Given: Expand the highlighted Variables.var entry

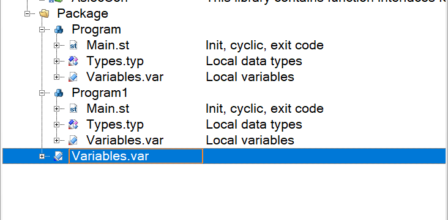Looking at the screenshot, I should click(42, 156).
